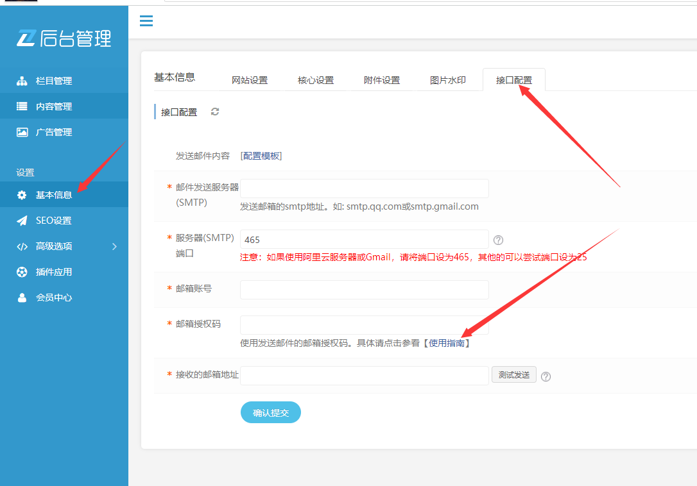Open 内容管理 in the sidebar
Image resolution: width=697 pixels, height=486 pixels.
point(64,106)
